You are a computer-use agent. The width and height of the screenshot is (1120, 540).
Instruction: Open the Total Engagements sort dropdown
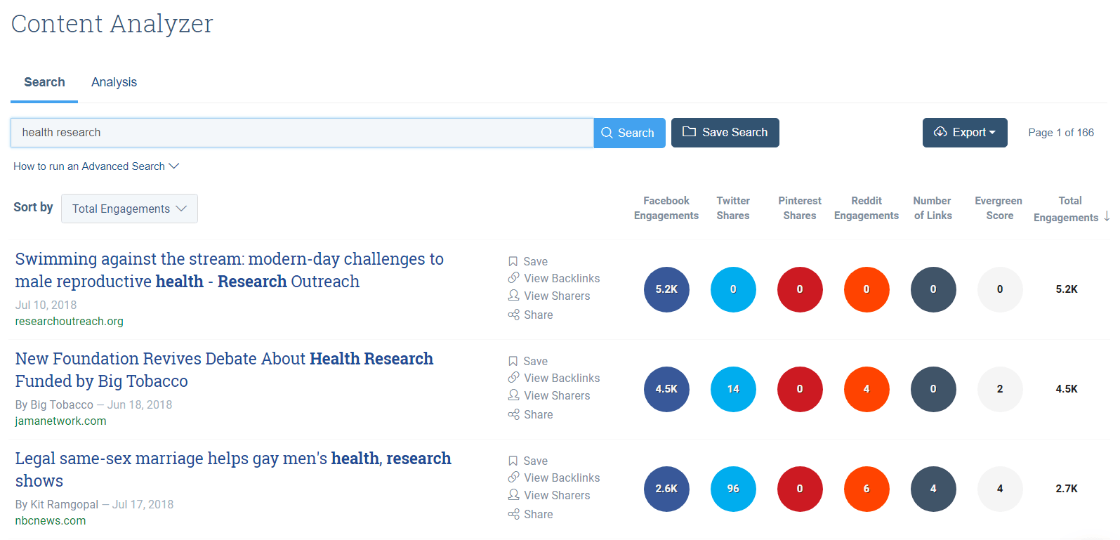click(129, 209)
